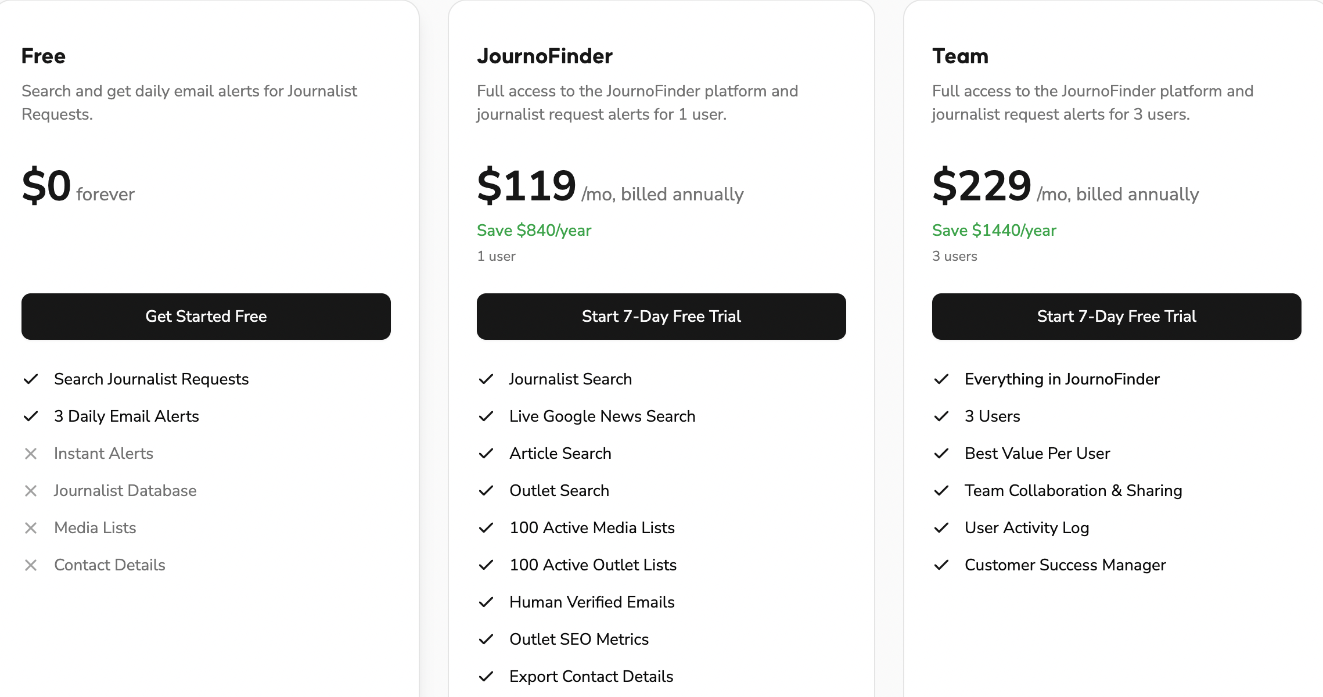This screenshot has height=697, width=1323.
Task: Click the JournoFinder plan heading
Action: pos(544,56)
